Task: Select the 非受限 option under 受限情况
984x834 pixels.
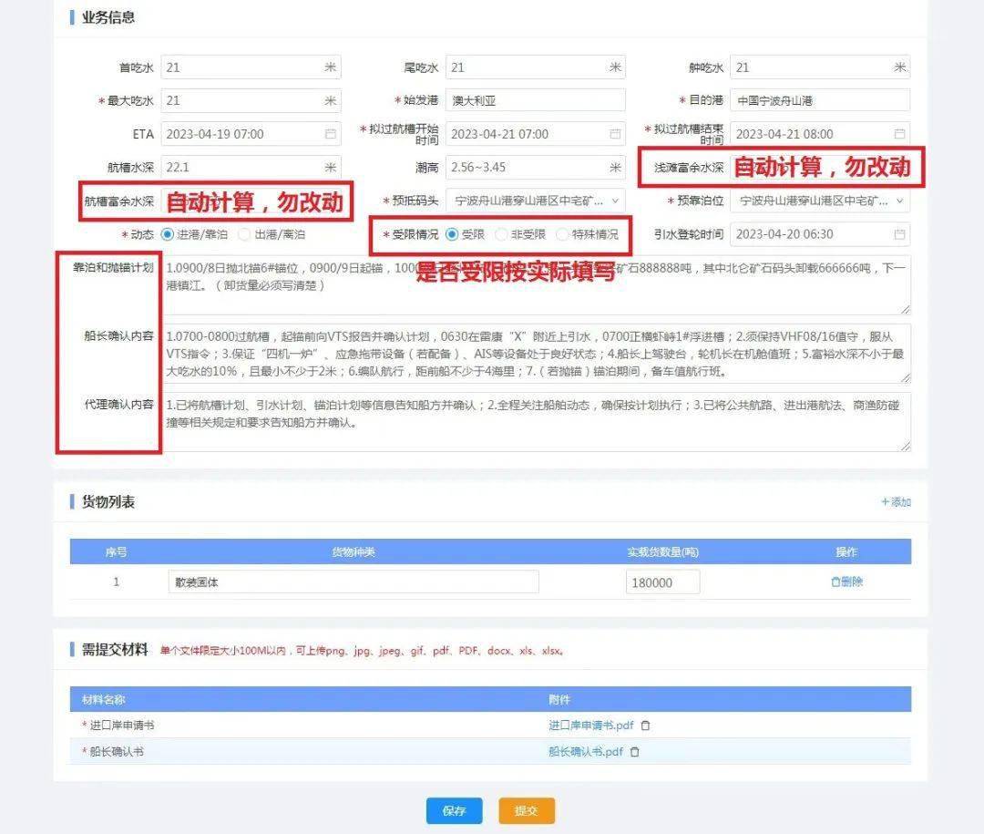Action: coord(500,234)
